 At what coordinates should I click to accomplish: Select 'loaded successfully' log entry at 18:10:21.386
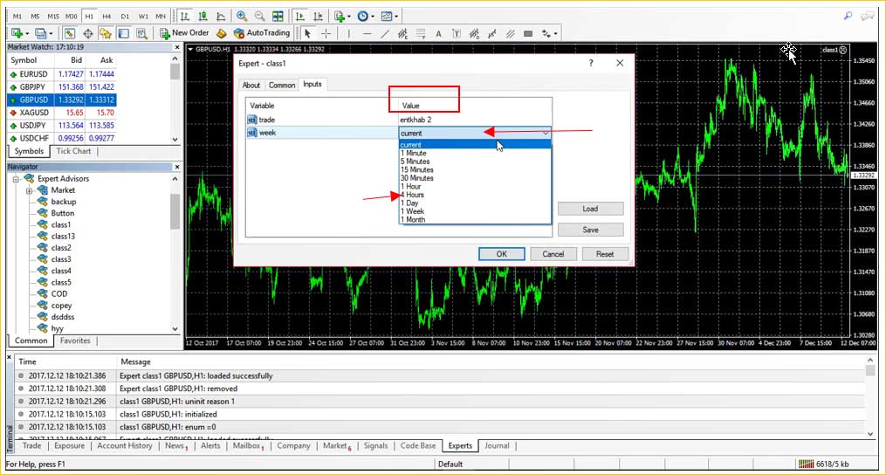pyautogui.click(x=441, y=375)
